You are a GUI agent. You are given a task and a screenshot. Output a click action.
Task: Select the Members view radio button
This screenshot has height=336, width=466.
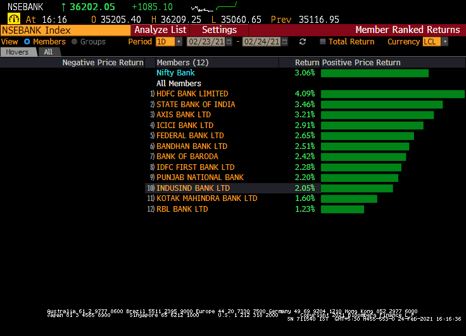27,42
